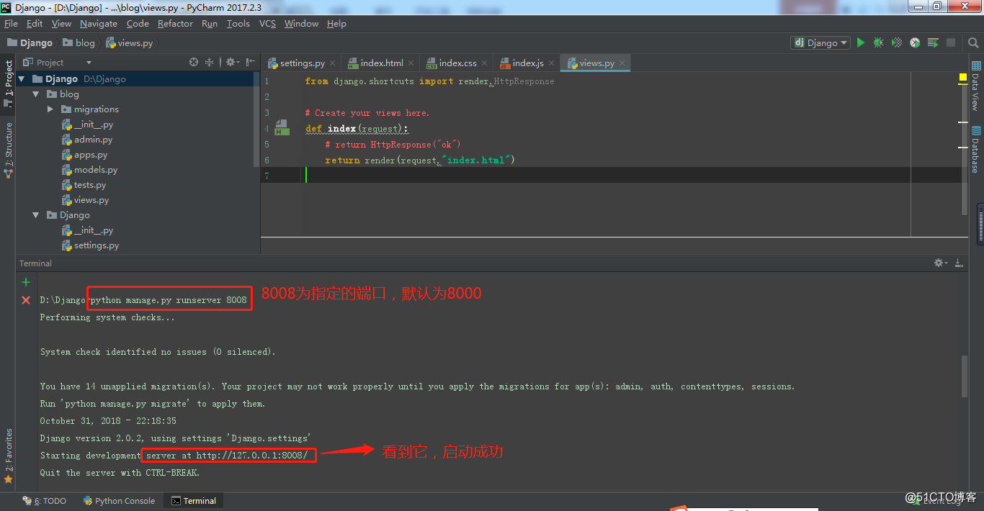This screenshot has height=511, width=984.
Task: Open http://127.0.0.1:8008/ link in terminal
Action: point(251,456)
